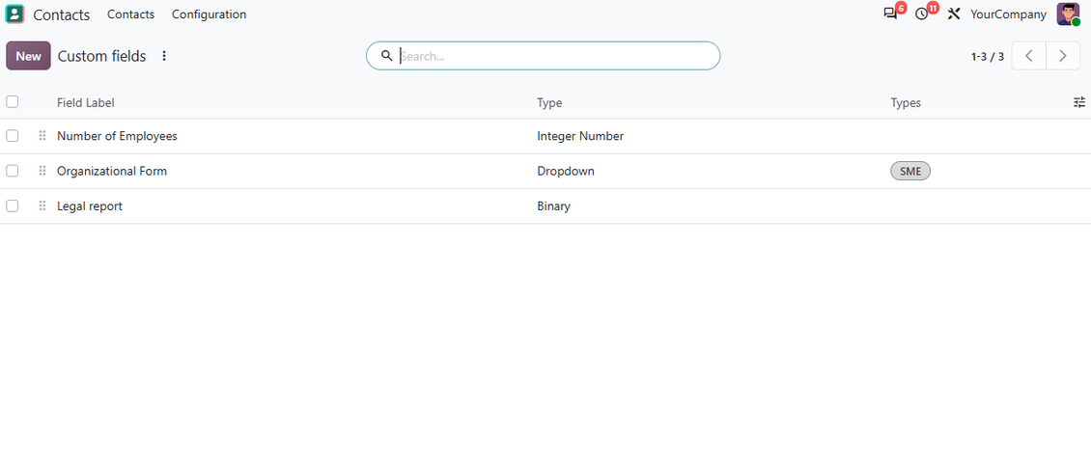The image size is (1091, 465).
Task: Click the Types column header
Action: point(906,103)
